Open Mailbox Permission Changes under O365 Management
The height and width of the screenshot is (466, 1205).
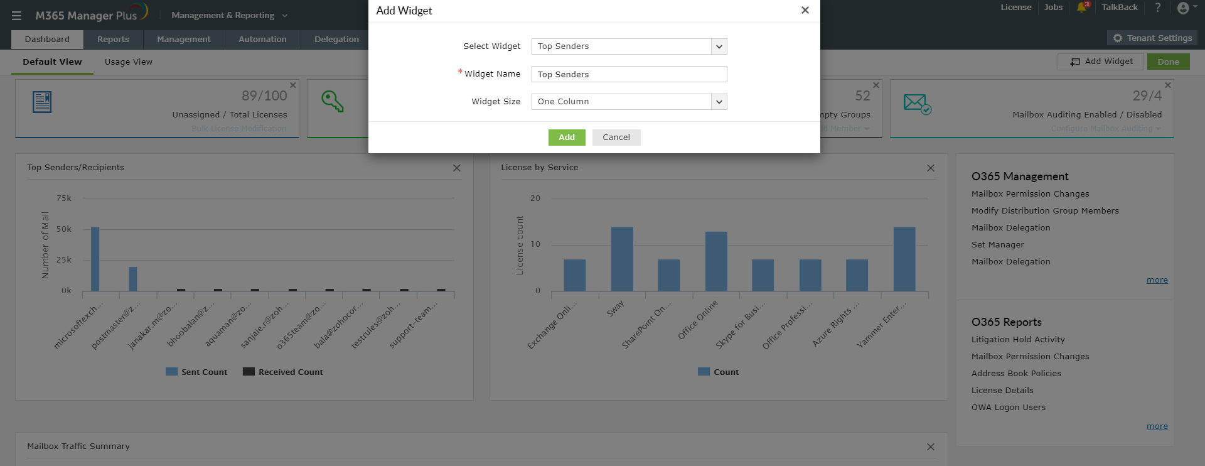1031,194
